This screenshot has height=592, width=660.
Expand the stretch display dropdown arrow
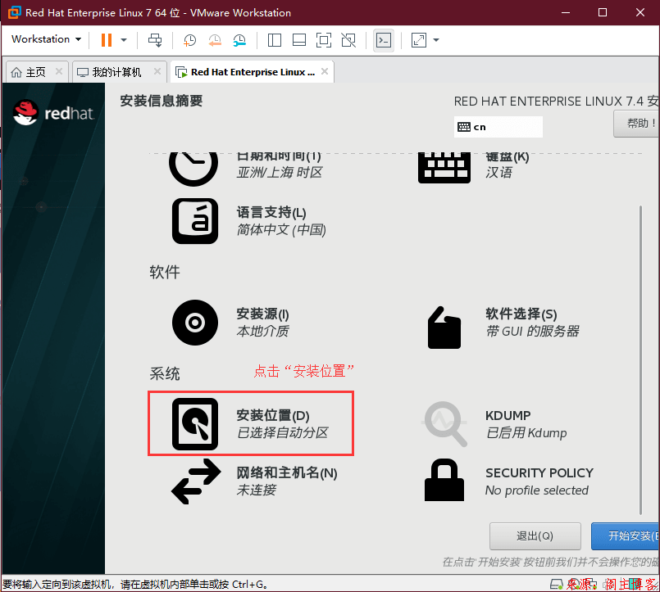click(x=436, y=40)
